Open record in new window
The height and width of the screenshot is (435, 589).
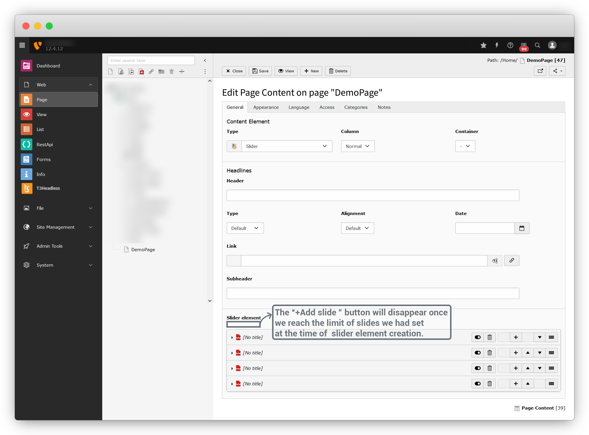point(540,71)
